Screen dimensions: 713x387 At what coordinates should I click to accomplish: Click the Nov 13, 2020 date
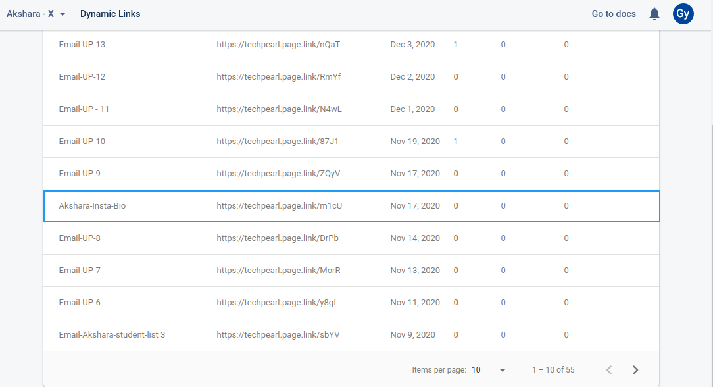415,271
